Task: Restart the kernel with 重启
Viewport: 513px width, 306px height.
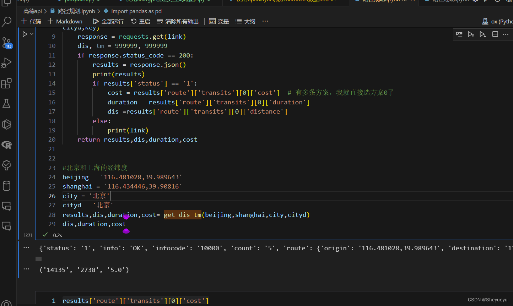Action: click(140, 21)
